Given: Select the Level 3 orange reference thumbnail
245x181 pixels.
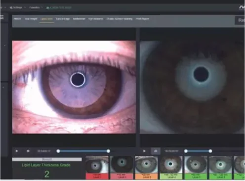Looking at the screenshot, I should click(x=146, y=168).
